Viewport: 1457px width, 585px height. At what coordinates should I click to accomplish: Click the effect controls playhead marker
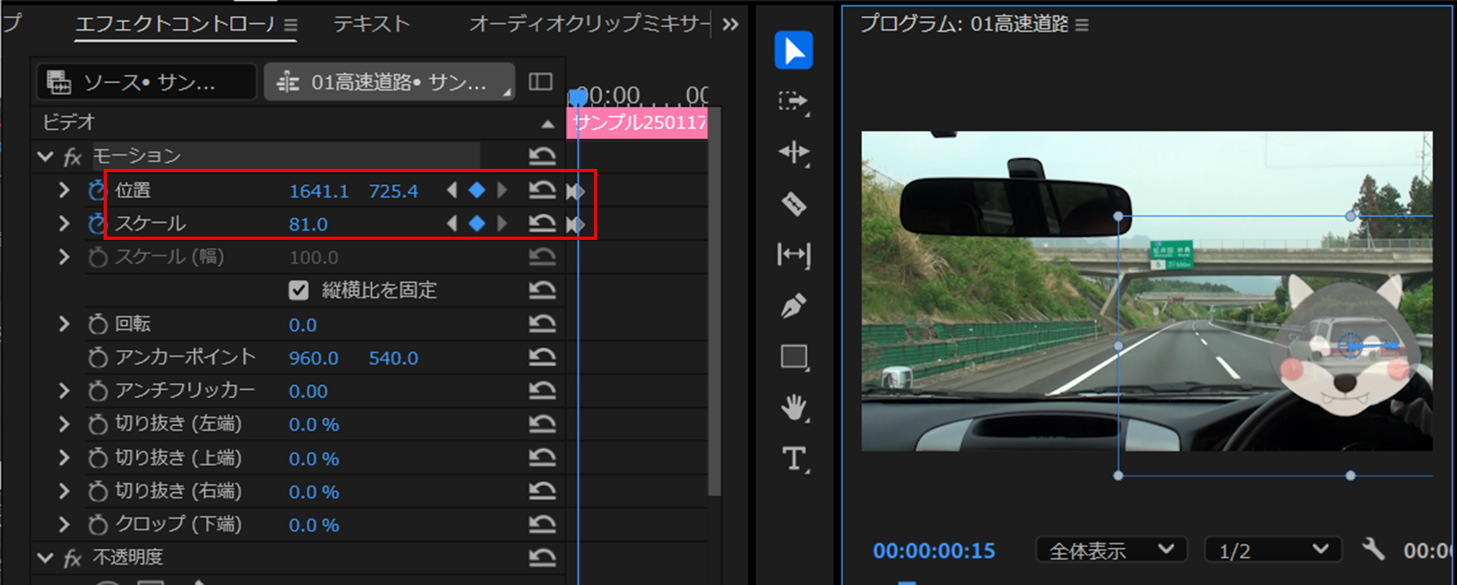tap(578, 97)
